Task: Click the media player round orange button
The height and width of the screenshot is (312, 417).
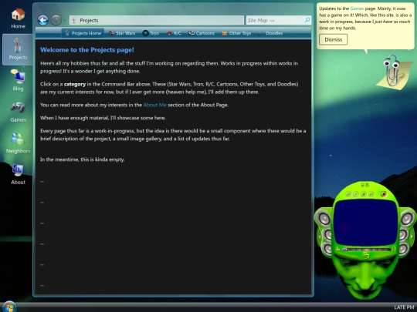Action: [x=384, y=194]
